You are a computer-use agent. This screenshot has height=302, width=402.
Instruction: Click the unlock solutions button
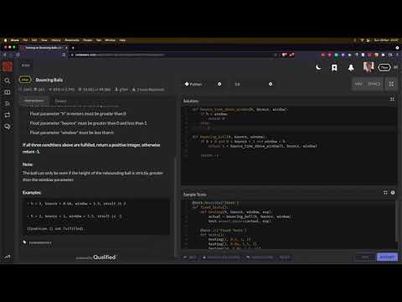[x=221, y=258]
